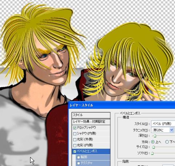
Task: Select レイヤー効果：初期設定 in the list
Action: (x=91, y=122)
